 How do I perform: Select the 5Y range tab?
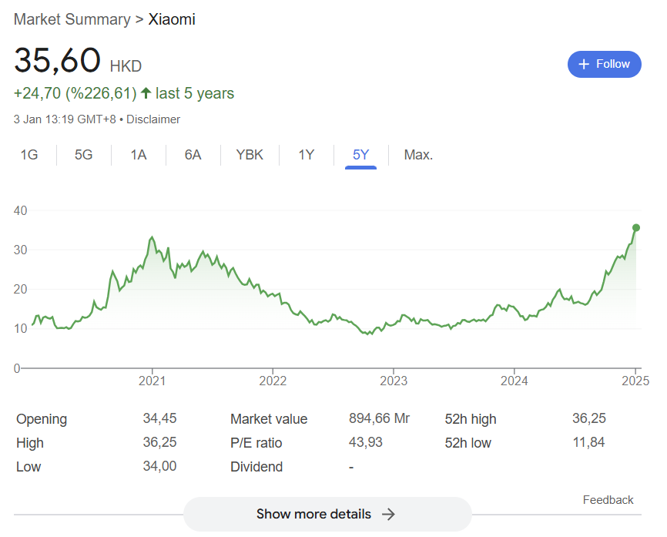click(360, 154)
